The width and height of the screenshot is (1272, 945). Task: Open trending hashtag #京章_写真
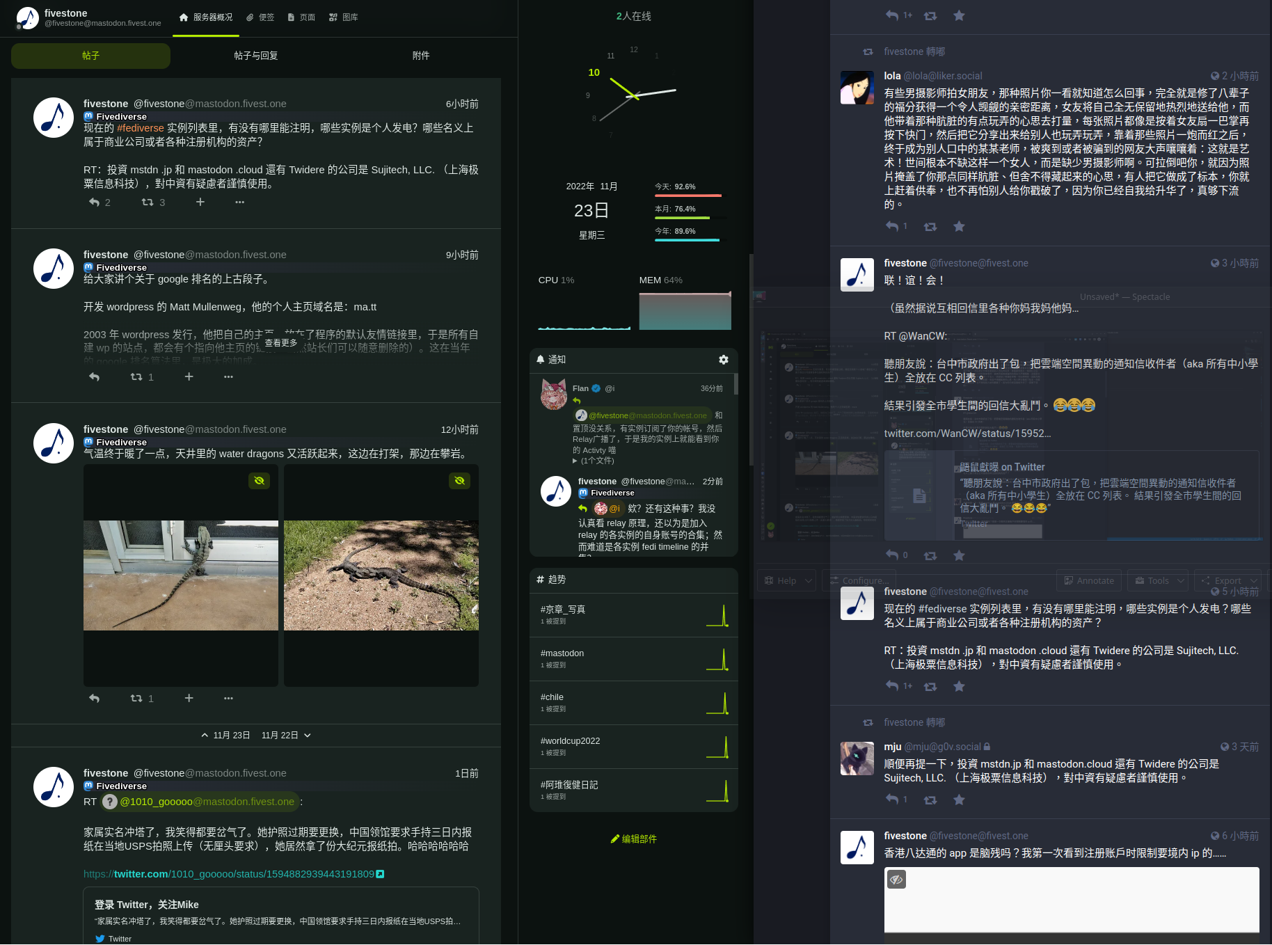coord(563,609)
